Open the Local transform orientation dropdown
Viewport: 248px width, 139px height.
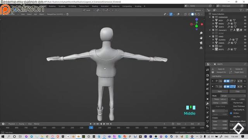[89, 10]
